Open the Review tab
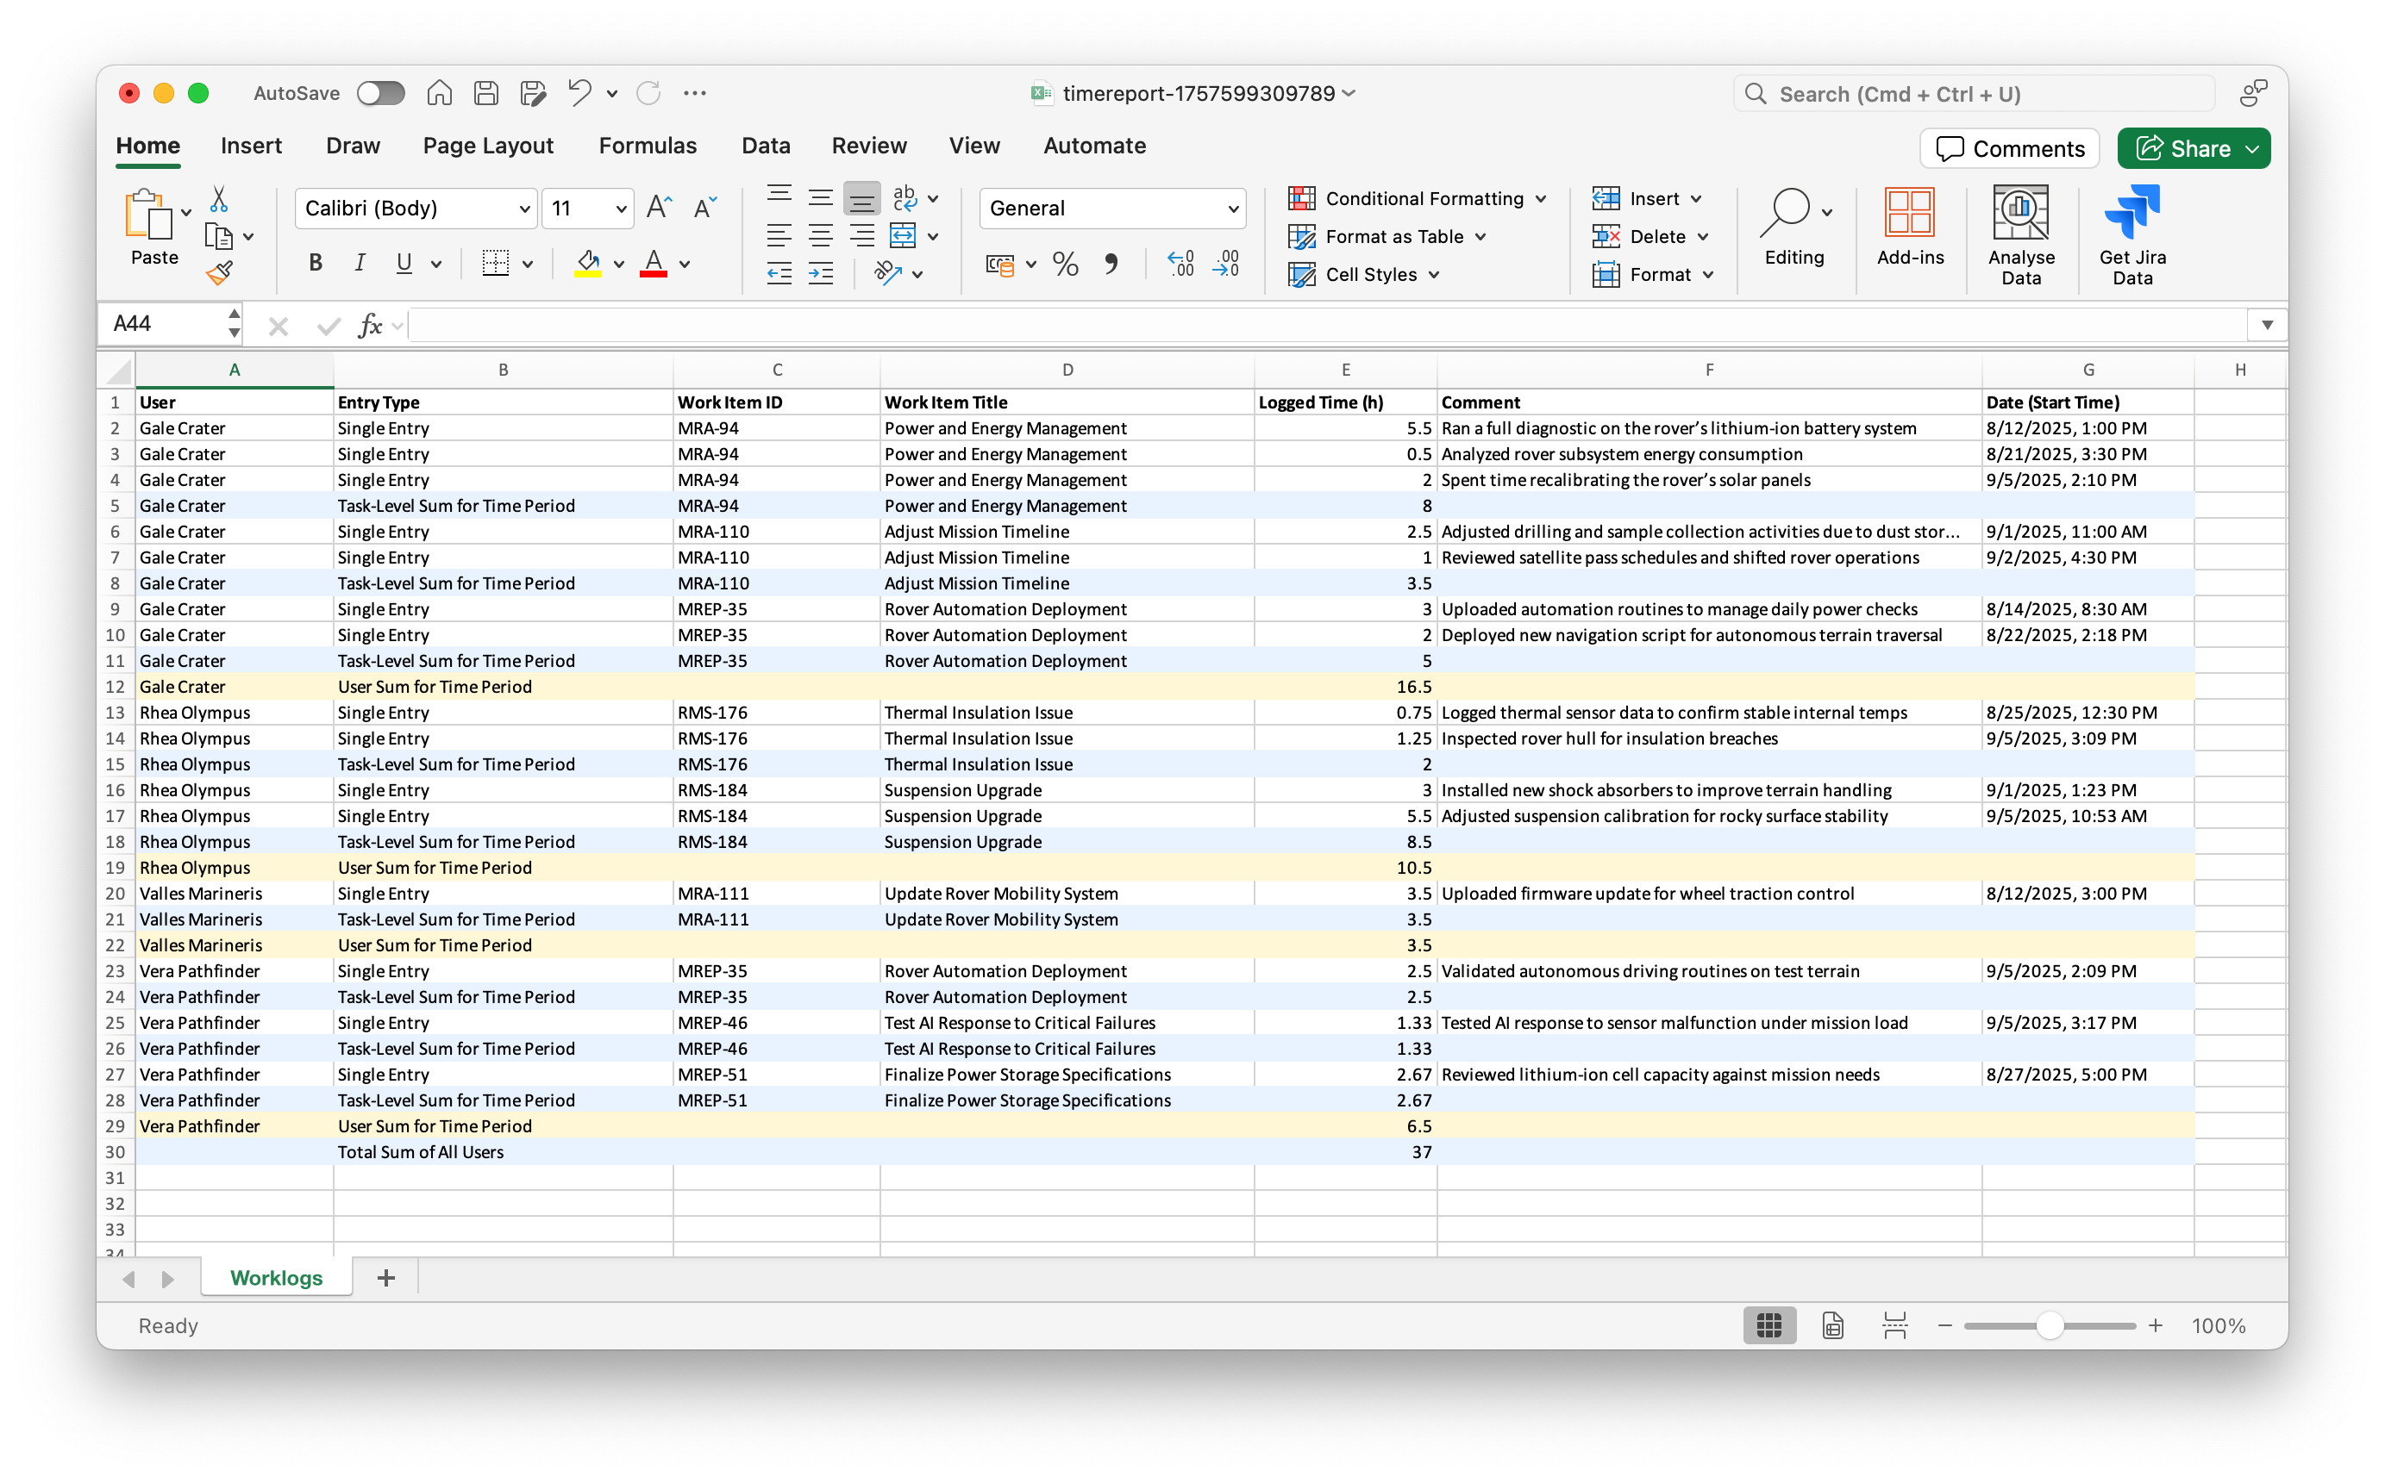 869,145
